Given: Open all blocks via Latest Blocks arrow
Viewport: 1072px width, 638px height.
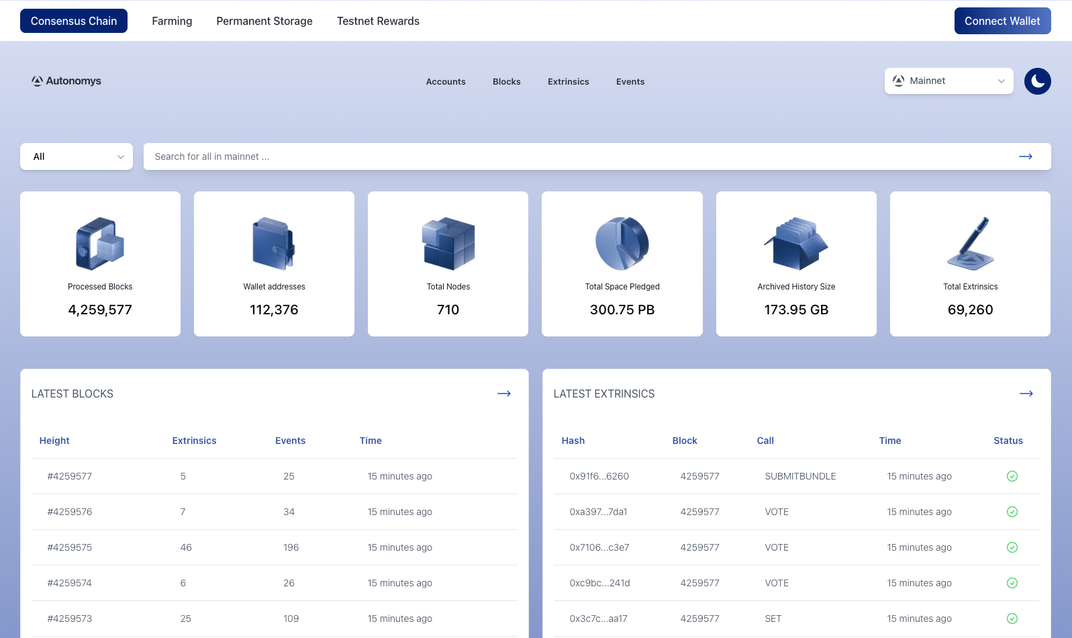Looking at the screenshot, I should [503, 394].
